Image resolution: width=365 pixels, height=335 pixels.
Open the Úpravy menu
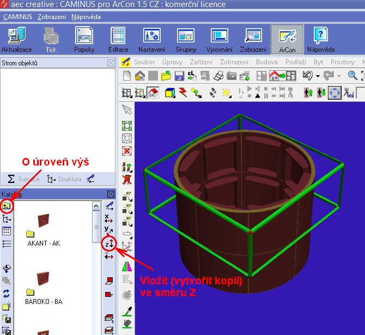click(x=172, y=62)
